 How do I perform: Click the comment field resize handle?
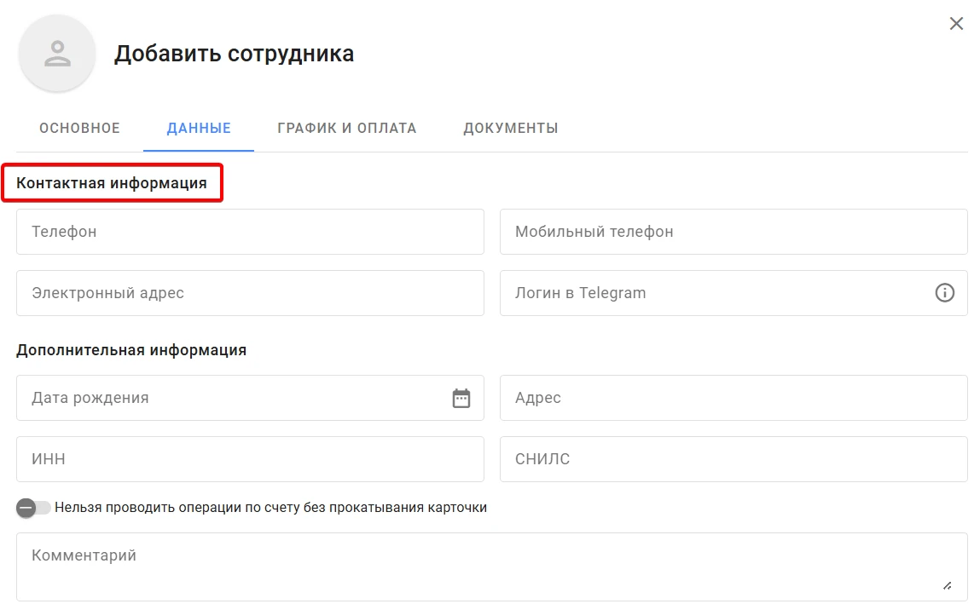click(x=947, y=585)
